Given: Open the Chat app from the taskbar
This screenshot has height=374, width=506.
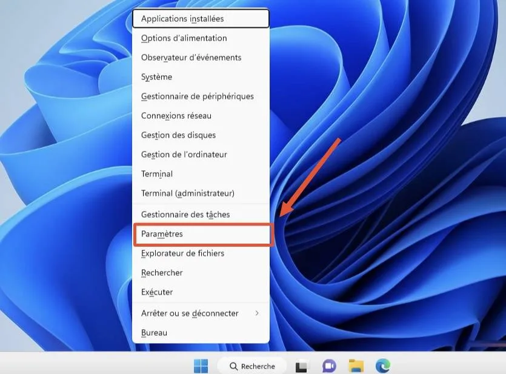Looking at the screenshot, I should coord(328,366).
